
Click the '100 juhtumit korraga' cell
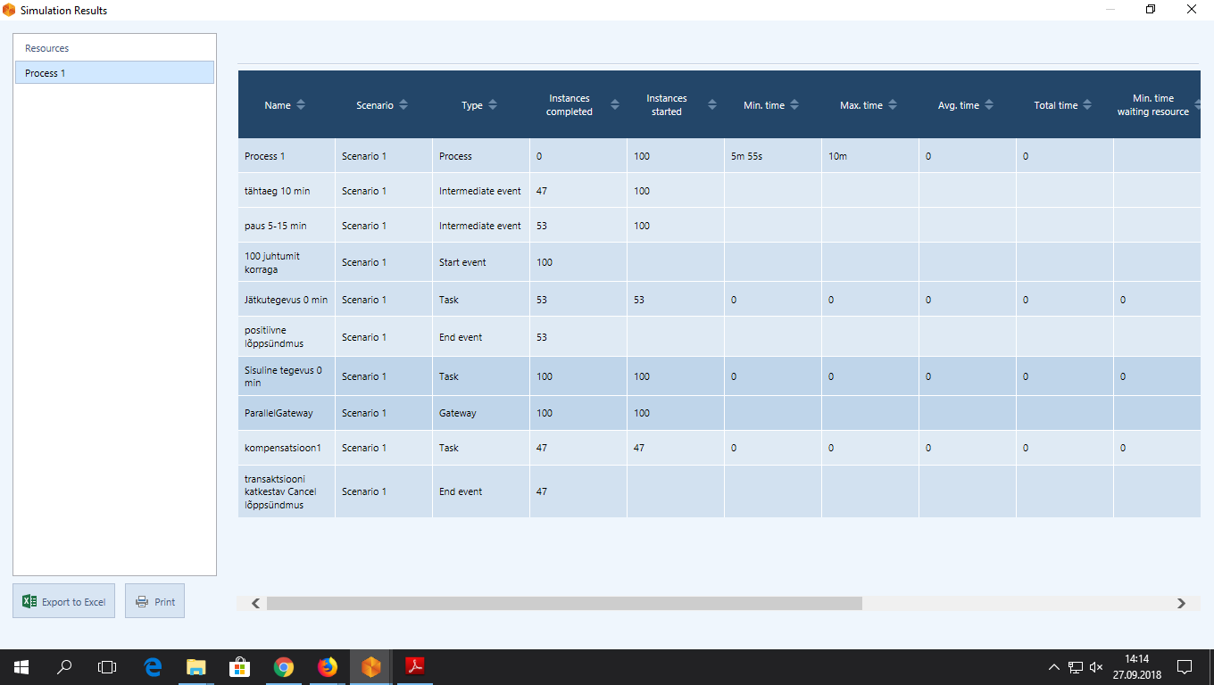tap(287, 262)
